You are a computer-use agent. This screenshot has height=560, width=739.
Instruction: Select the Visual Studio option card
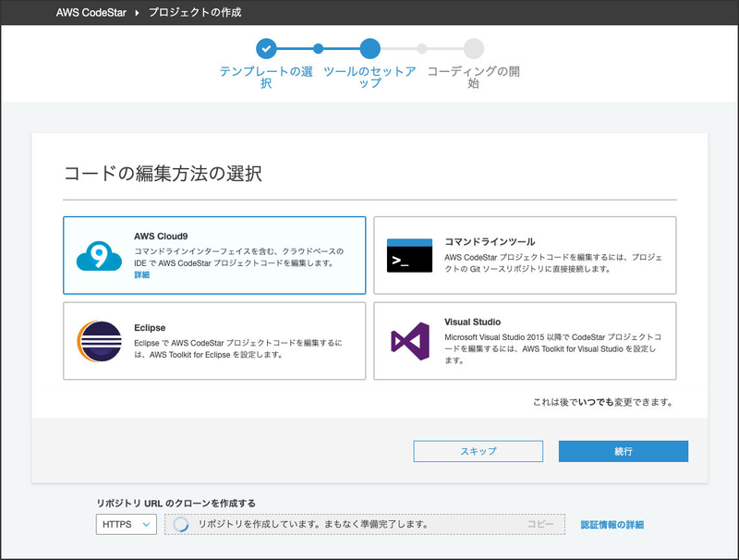pos(525,341)
